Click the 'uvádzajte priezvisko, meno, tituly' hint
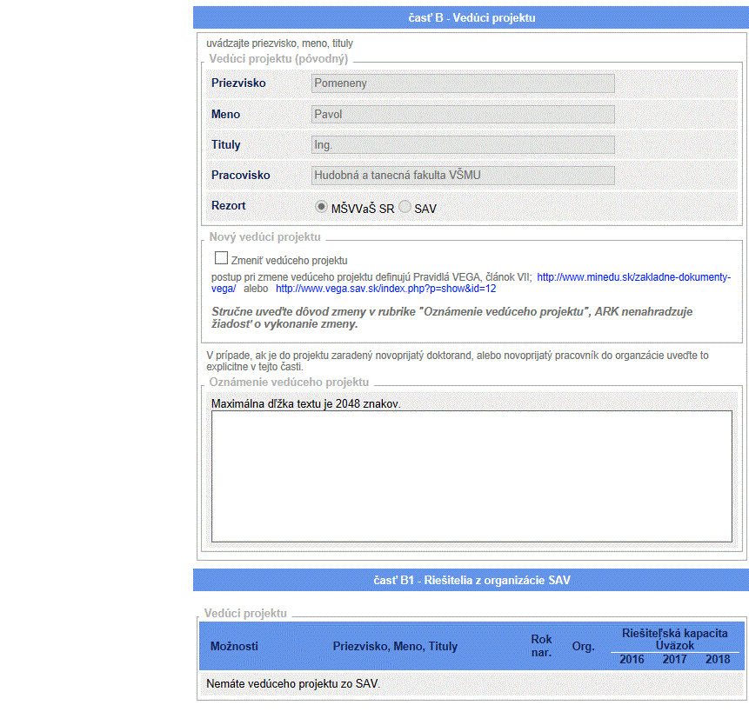This screenshot has width=749, height=712. click(x=279, y=43)
